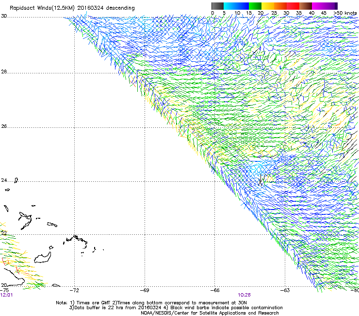This screenshot has height=316, width=359.
Task: Click the latitude label 26
Action: 4,126
